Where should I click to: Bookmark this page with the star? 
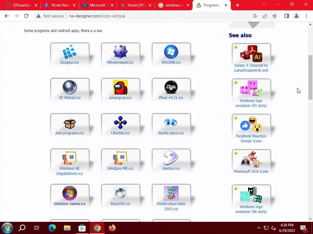click(x=274, y=16)
